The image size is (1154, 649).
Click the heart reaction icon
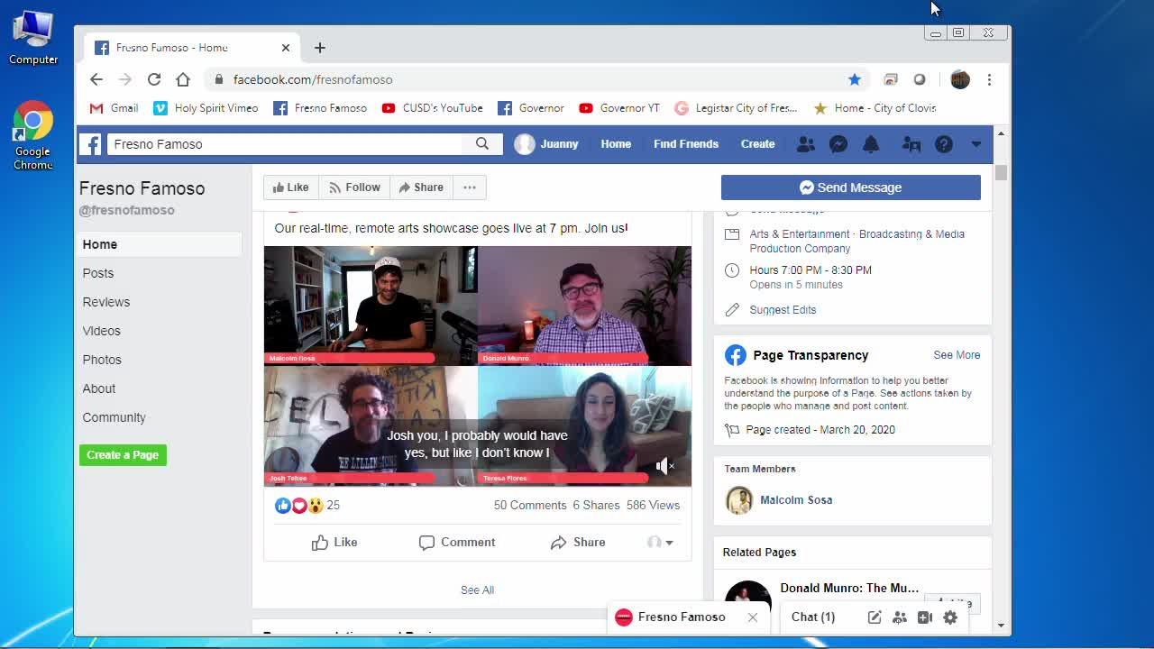point(299,506)
